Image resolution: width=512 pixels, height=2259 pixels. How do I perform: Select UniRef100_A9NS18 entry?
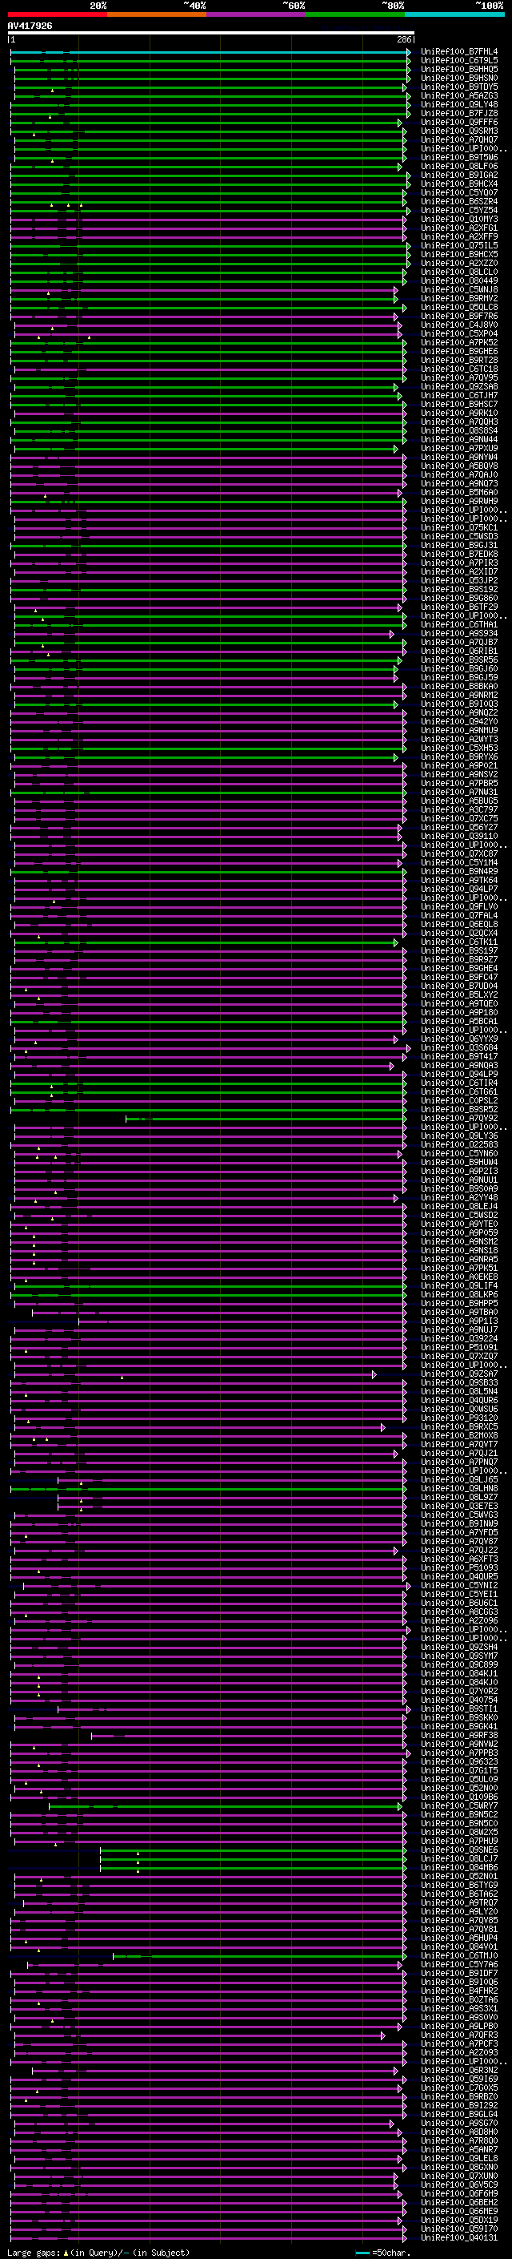coord(459,1252)
